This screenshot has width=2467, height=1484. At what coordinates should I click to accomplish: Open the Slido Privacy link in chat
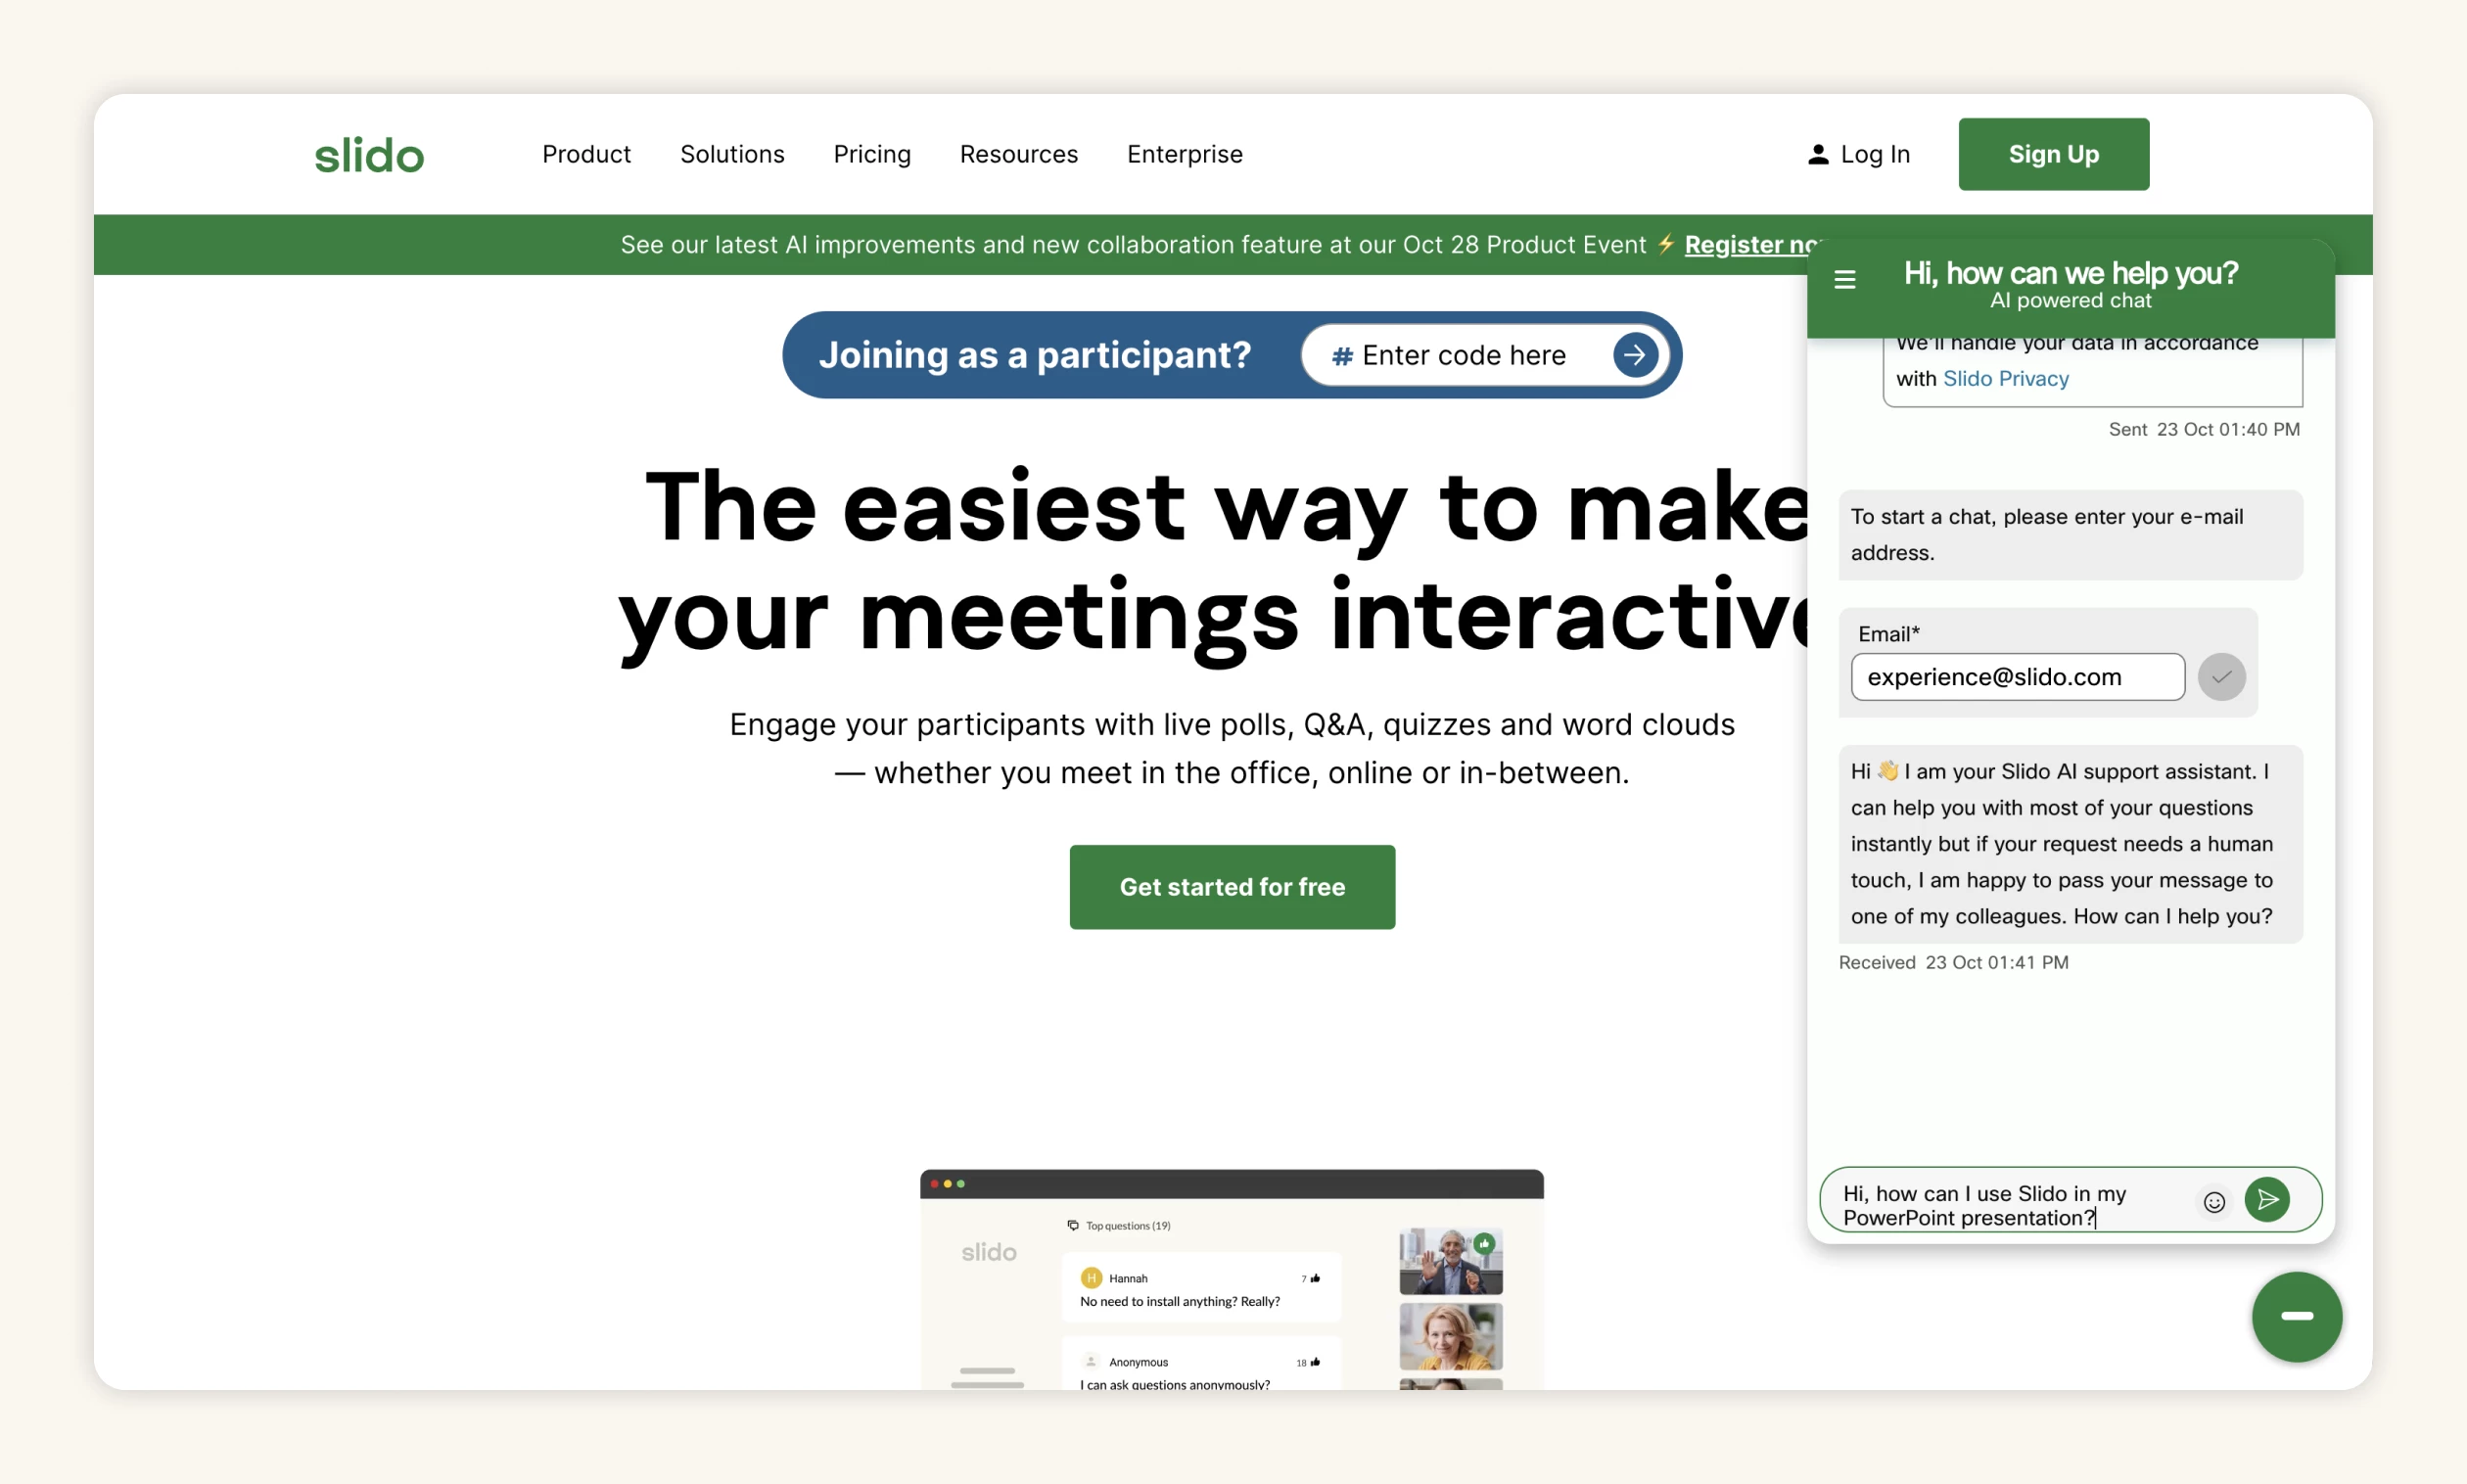(x=2005, y=379)
